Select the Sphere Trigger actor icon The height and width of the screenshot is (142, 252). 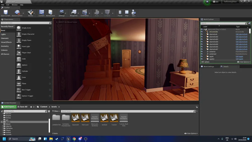[x=19, y=96]
